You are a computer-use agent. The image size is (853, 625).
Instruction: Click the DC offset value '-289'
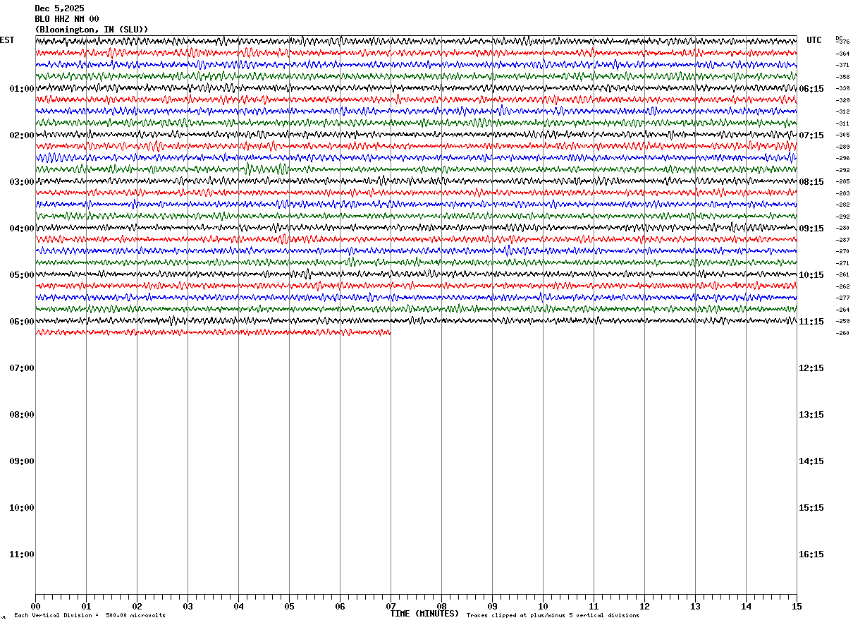pyautogui.click(x=842, y=147)
